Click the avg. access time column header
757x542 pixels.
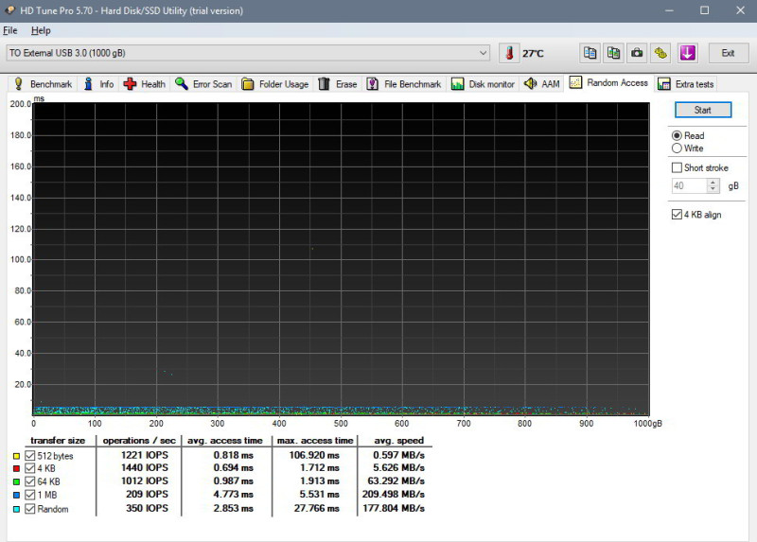225,441
